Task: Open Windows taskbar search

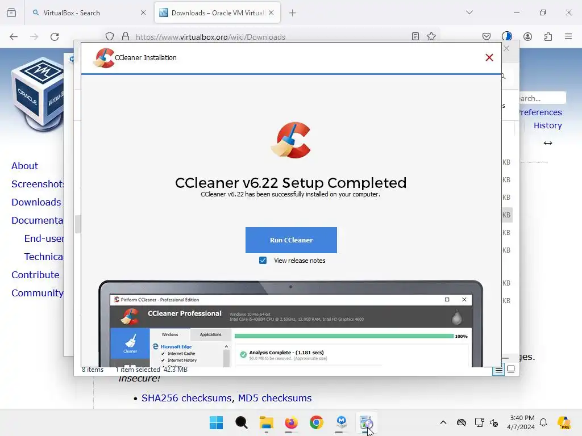Action: click(x=241, y=422)
